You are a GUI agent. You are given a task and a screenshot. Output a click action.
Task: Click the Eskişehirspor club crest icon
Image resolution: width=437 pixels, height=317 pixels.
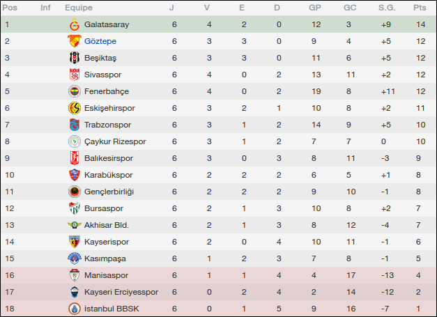pyautogui.click(x=74, y=108)
